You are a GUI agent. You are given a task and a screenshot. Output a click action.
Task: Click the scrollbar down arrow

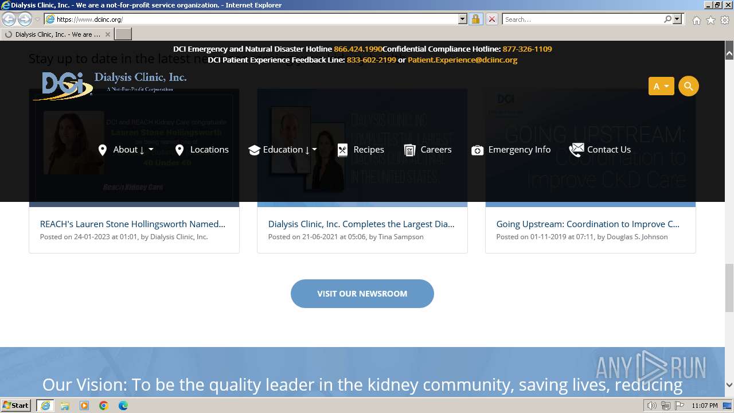pos(729,385)
